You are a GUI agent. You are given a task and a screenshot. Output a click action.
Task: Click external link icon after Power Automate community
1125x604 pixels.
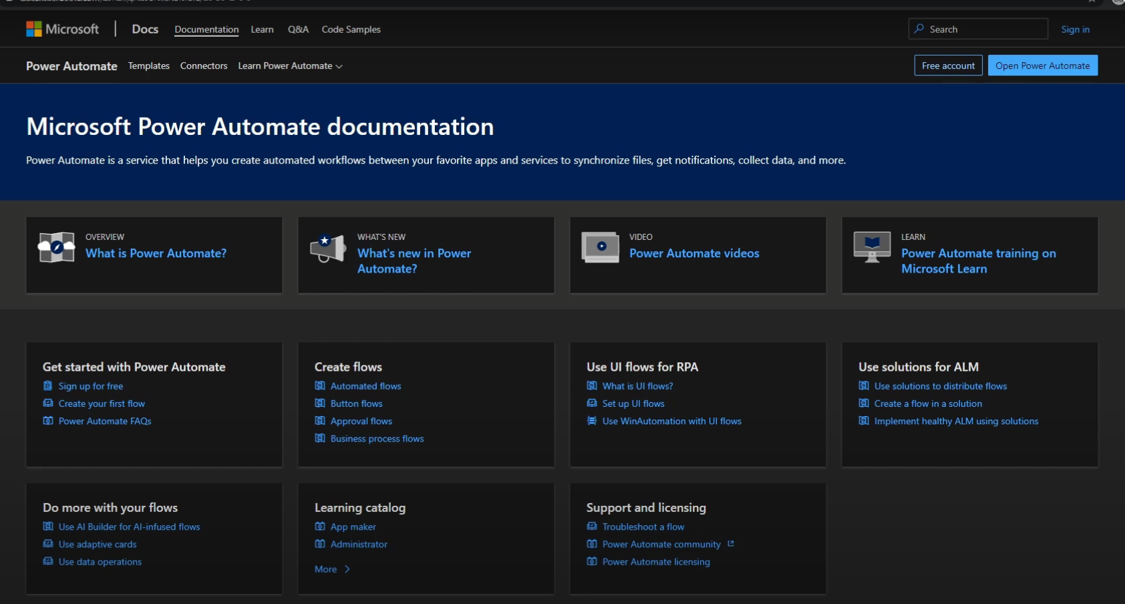pos(731,544)
